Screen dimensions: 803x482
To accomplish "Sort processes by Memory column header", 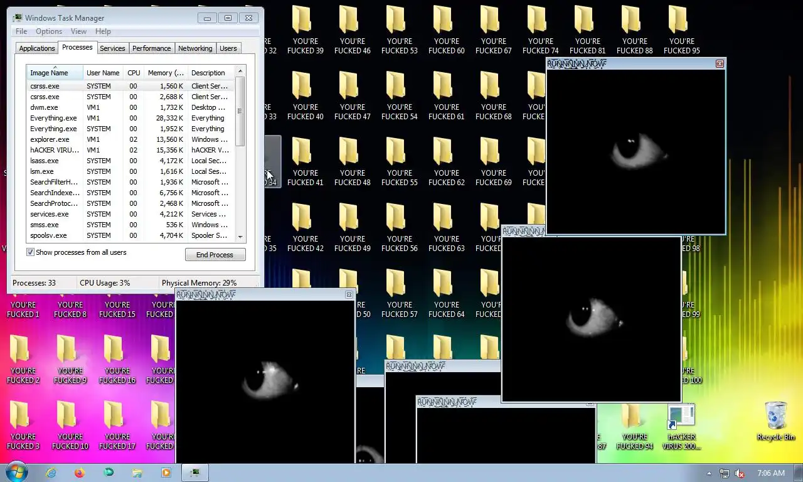I will click(x=166, y=73).
